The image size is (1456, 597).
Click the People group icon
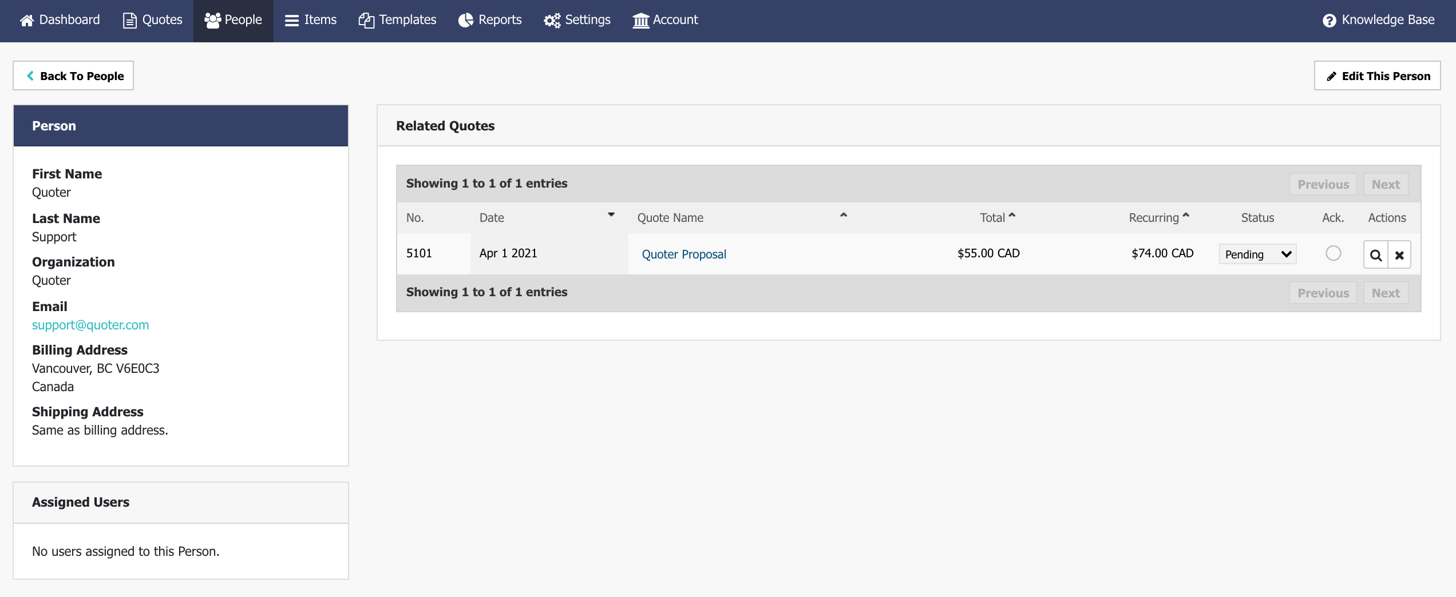tap(212, 21)
